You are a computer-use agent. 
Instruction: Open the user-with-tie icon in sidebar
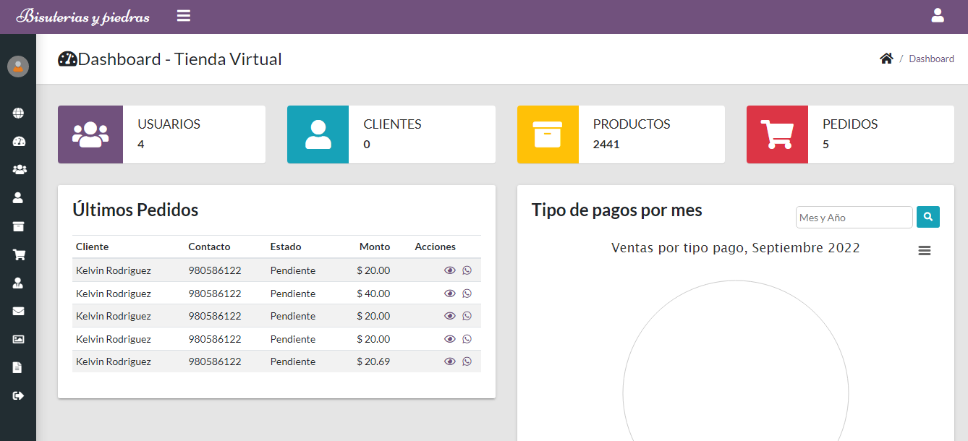click(18, 283)
